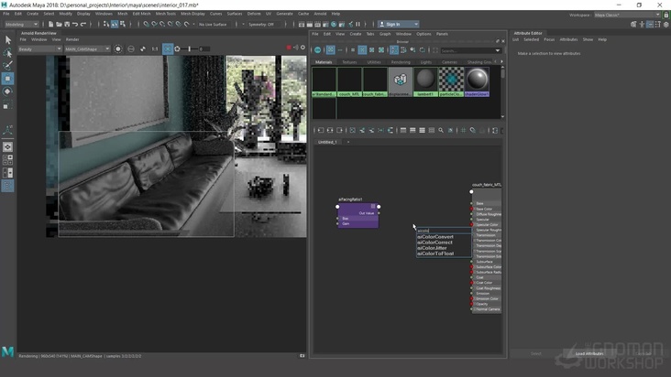The width and height of the screenshot is (671, 377).
Task: Click the red stop render button
Action: point(289,48)
